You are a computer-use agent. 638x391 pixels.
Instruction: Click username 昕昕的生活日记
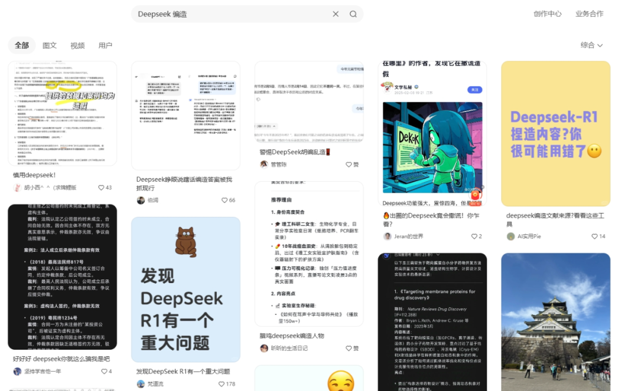tap(289, 349)
